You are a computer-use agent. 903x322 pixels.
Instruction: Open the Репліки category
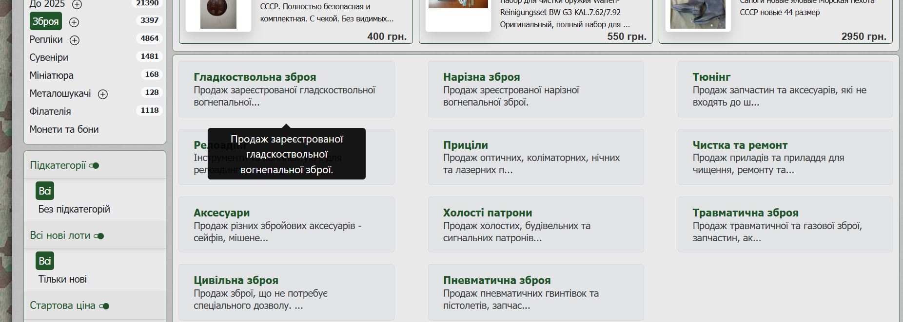pos(46,39)
